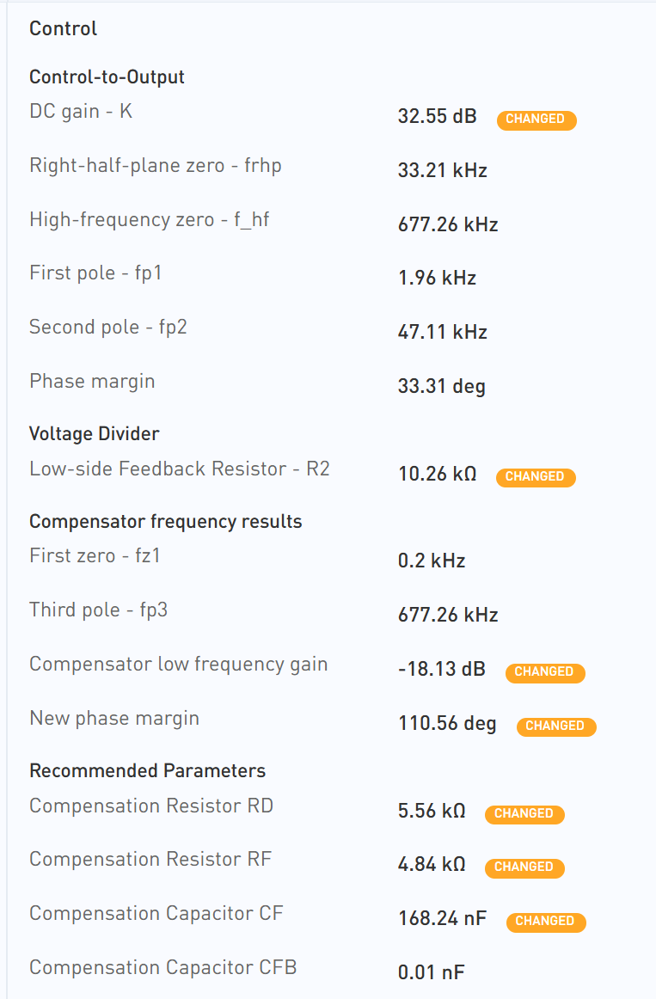
Task: Click the First zero 0.2 kHz value
Action: [x=432, y=561]
